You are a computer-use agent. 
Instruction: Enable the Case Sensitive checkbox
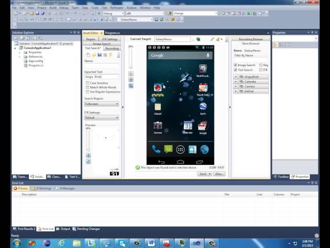click(88, 83)
